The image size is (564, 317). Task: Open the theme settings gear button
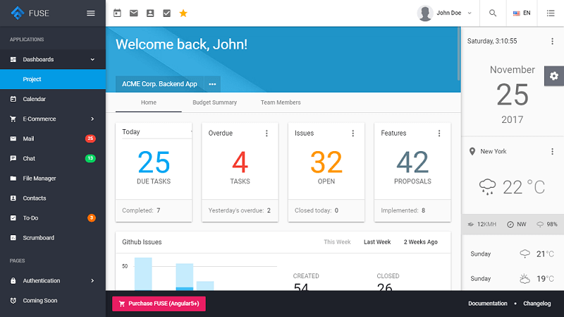(x=554, y=76)
